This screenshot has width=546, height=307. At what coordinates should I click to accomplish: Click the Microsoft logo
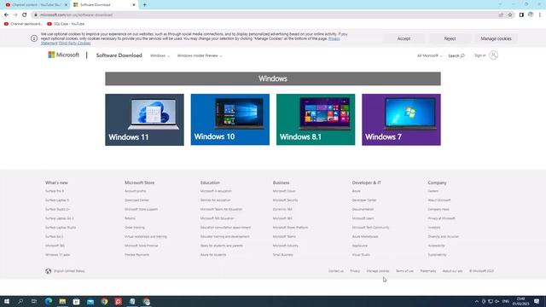pos(64,55)
